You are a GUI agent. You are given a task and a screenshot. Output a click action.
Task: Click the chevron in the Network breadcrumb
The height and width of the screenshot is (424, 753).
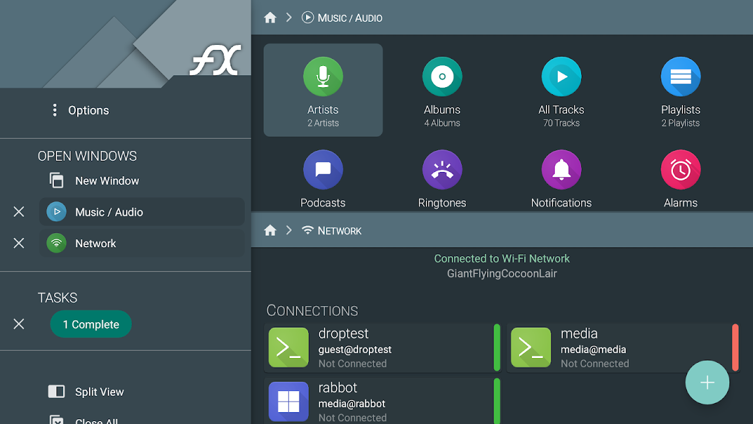pos(289,230)
